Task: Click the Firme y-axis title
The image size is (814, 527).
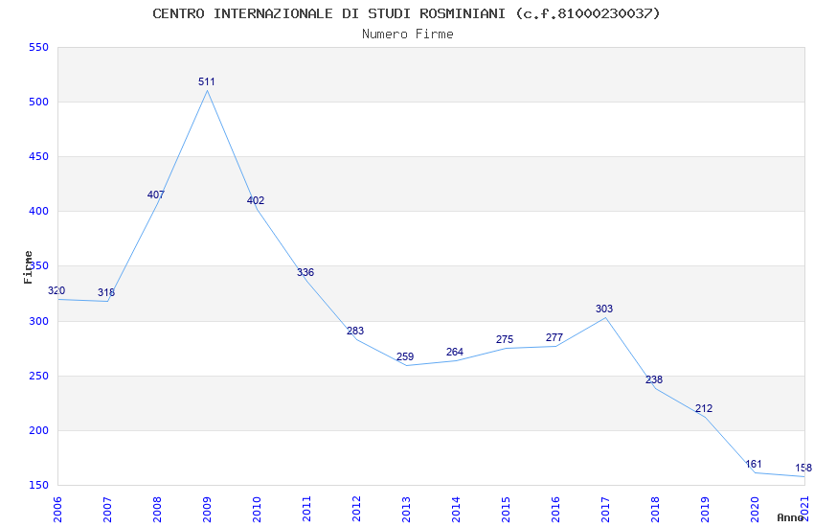Action: [x=28, y=267]
